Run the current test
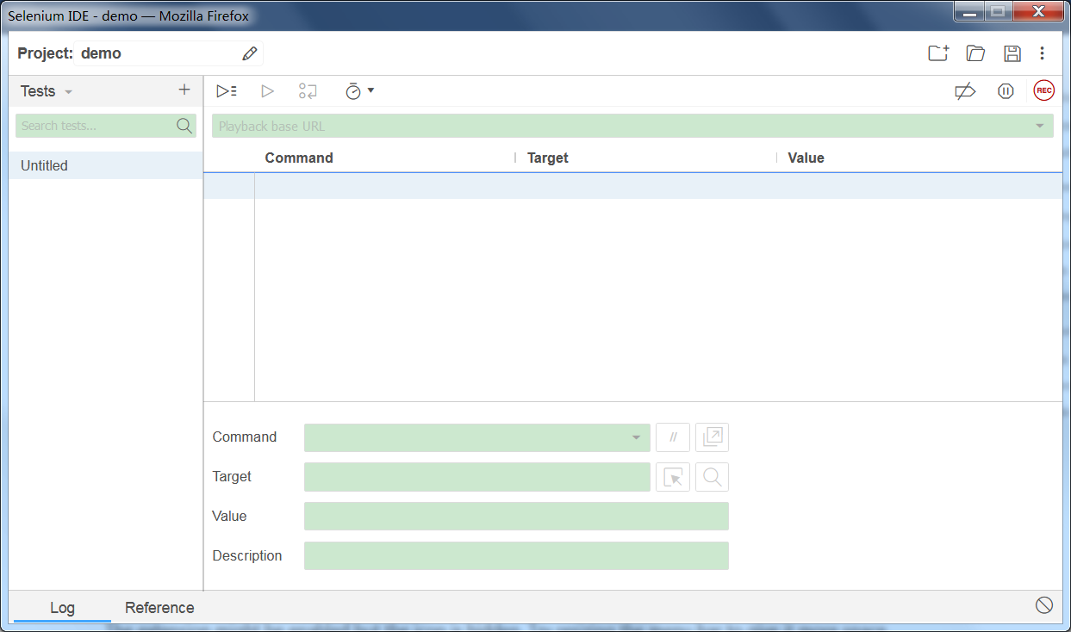This screenshot has width=1071, height=632. pos(267,90)
